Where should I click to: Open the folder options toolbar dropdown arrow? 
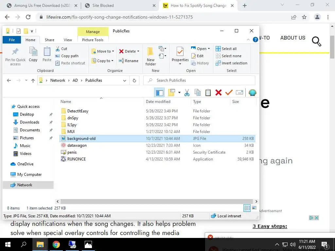tap(179, 92)
